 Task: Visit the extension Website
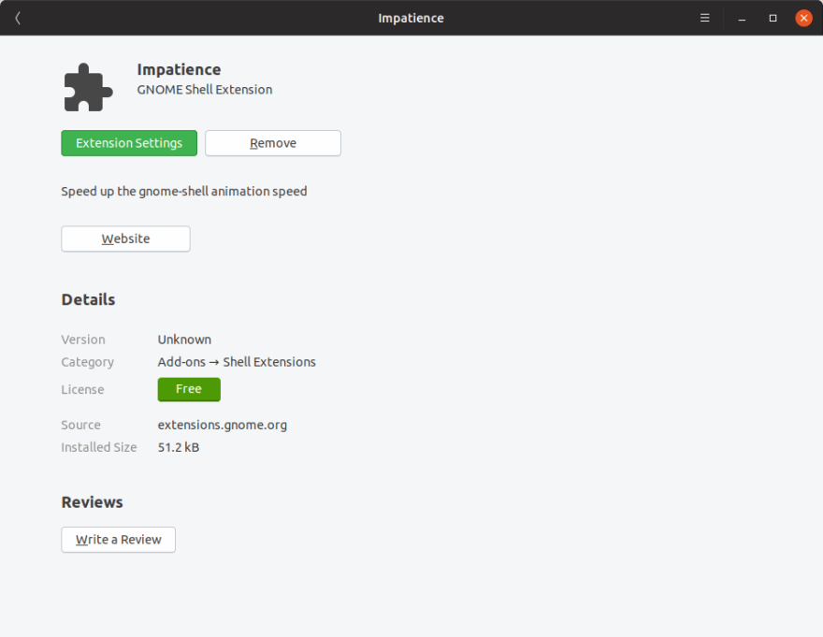click(125, 239)
